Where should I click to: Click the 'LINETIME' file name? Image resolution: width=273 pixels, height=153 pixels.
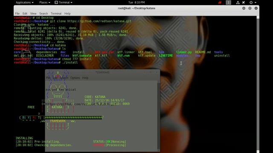pos(166,56)
